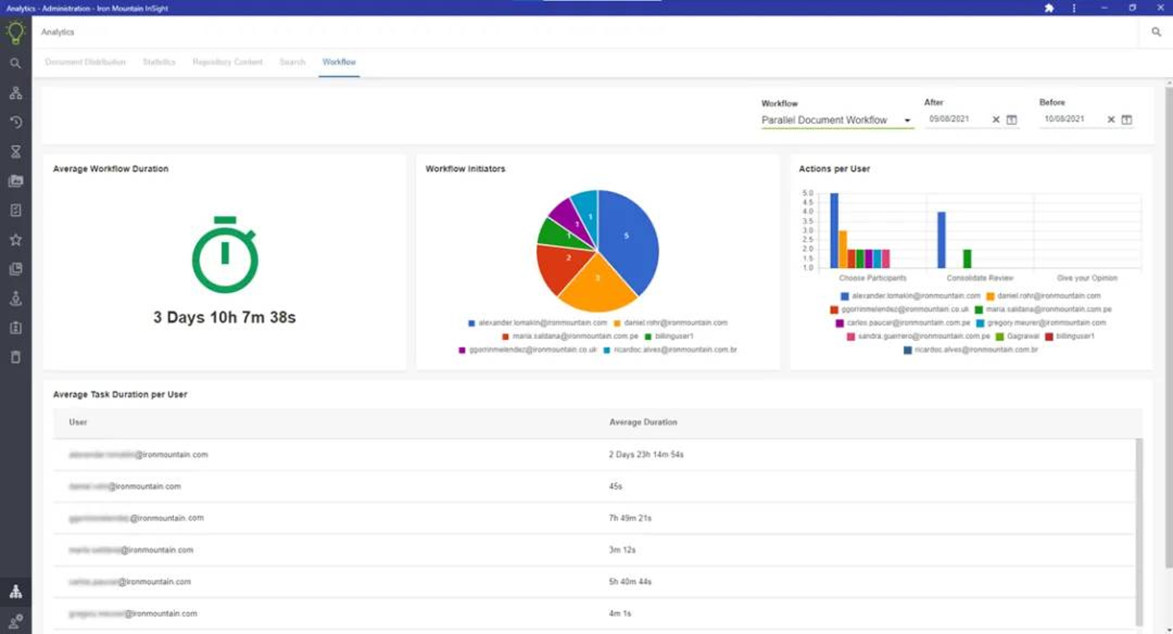
Task: Switch to the Repository Content tab
Action: click(227, 62)
